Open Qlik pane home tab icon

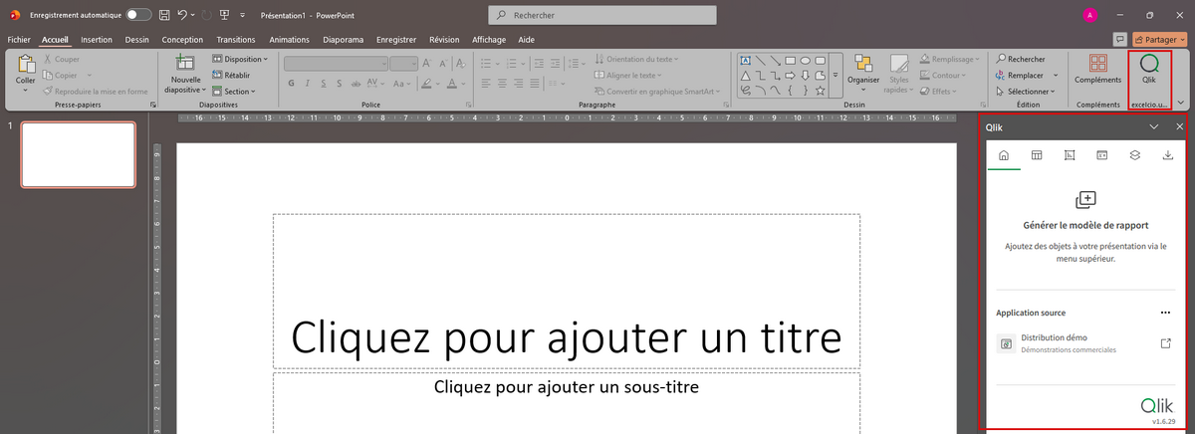1004,154
